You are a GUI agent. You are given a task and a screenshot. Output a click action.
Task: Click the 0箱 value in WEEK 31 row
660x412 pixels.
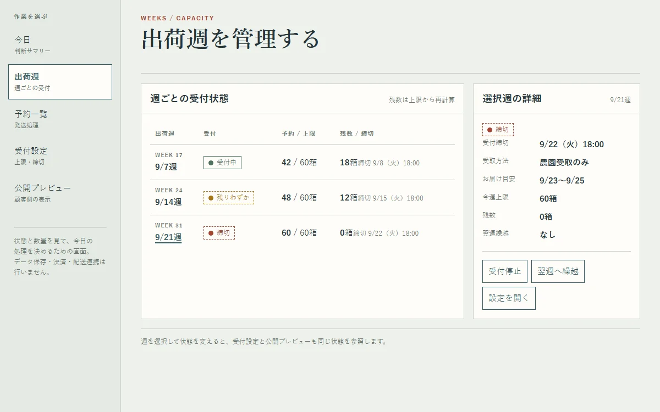point(346,233)
